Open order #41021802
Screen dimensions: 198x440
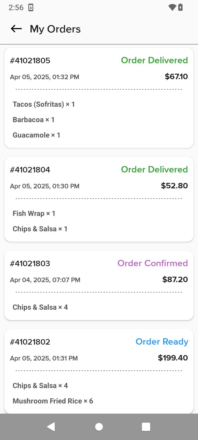point(99,371)
